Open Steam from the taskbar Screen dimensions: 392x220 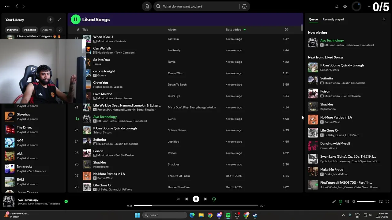click(x=255, y=215)
